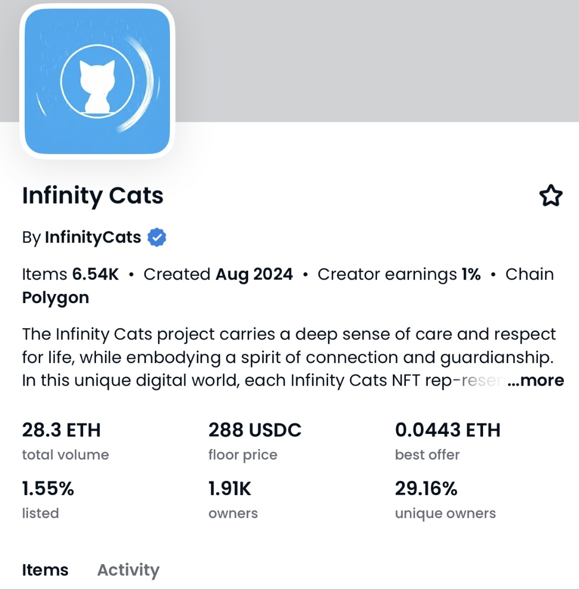
Task: Click the gray collection banner area
Action: pos(376,61)
